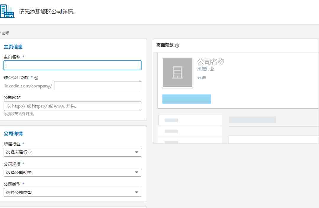Open the 选择公司类型 dropdown
The width and height of the screenshot is (319, 208).
72,193
